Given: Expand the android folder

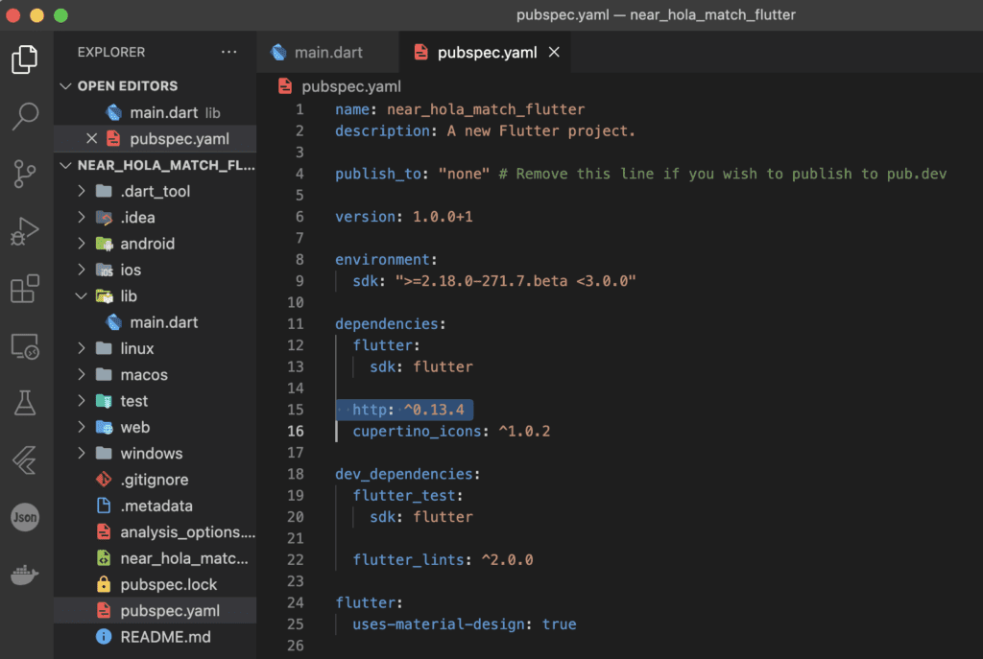Looking at the screenshot, I should 155,244.
